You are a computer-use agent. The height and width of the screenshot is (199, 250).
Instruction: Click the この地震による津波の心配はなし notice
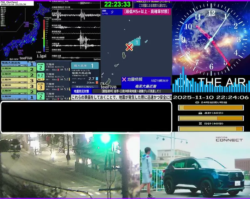(153, 6)
